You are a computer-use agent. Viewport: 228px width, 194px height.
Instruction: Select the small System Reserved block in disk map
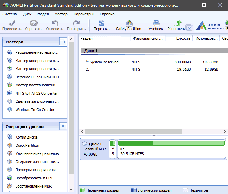coord(112,149)
